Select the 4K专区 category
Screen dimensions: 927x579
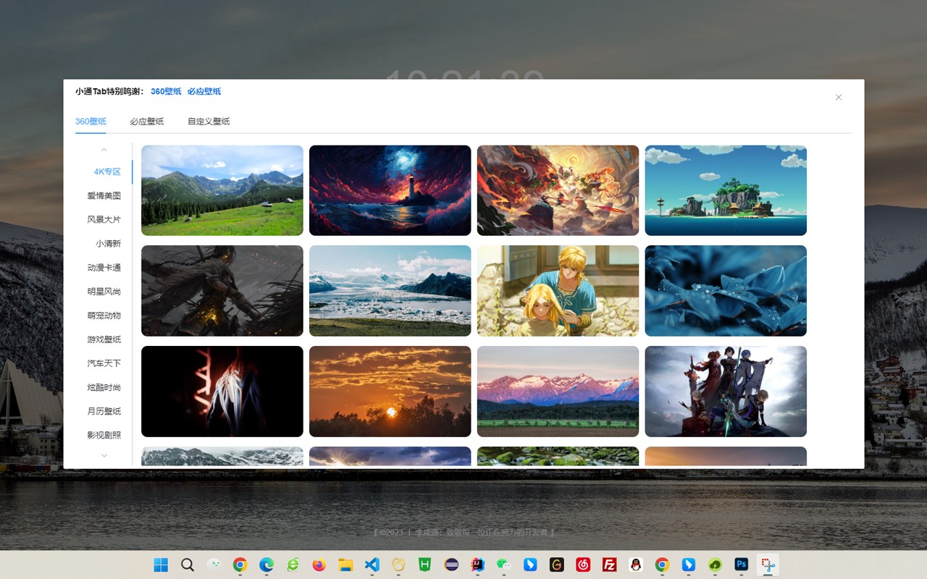click(107, 172)
